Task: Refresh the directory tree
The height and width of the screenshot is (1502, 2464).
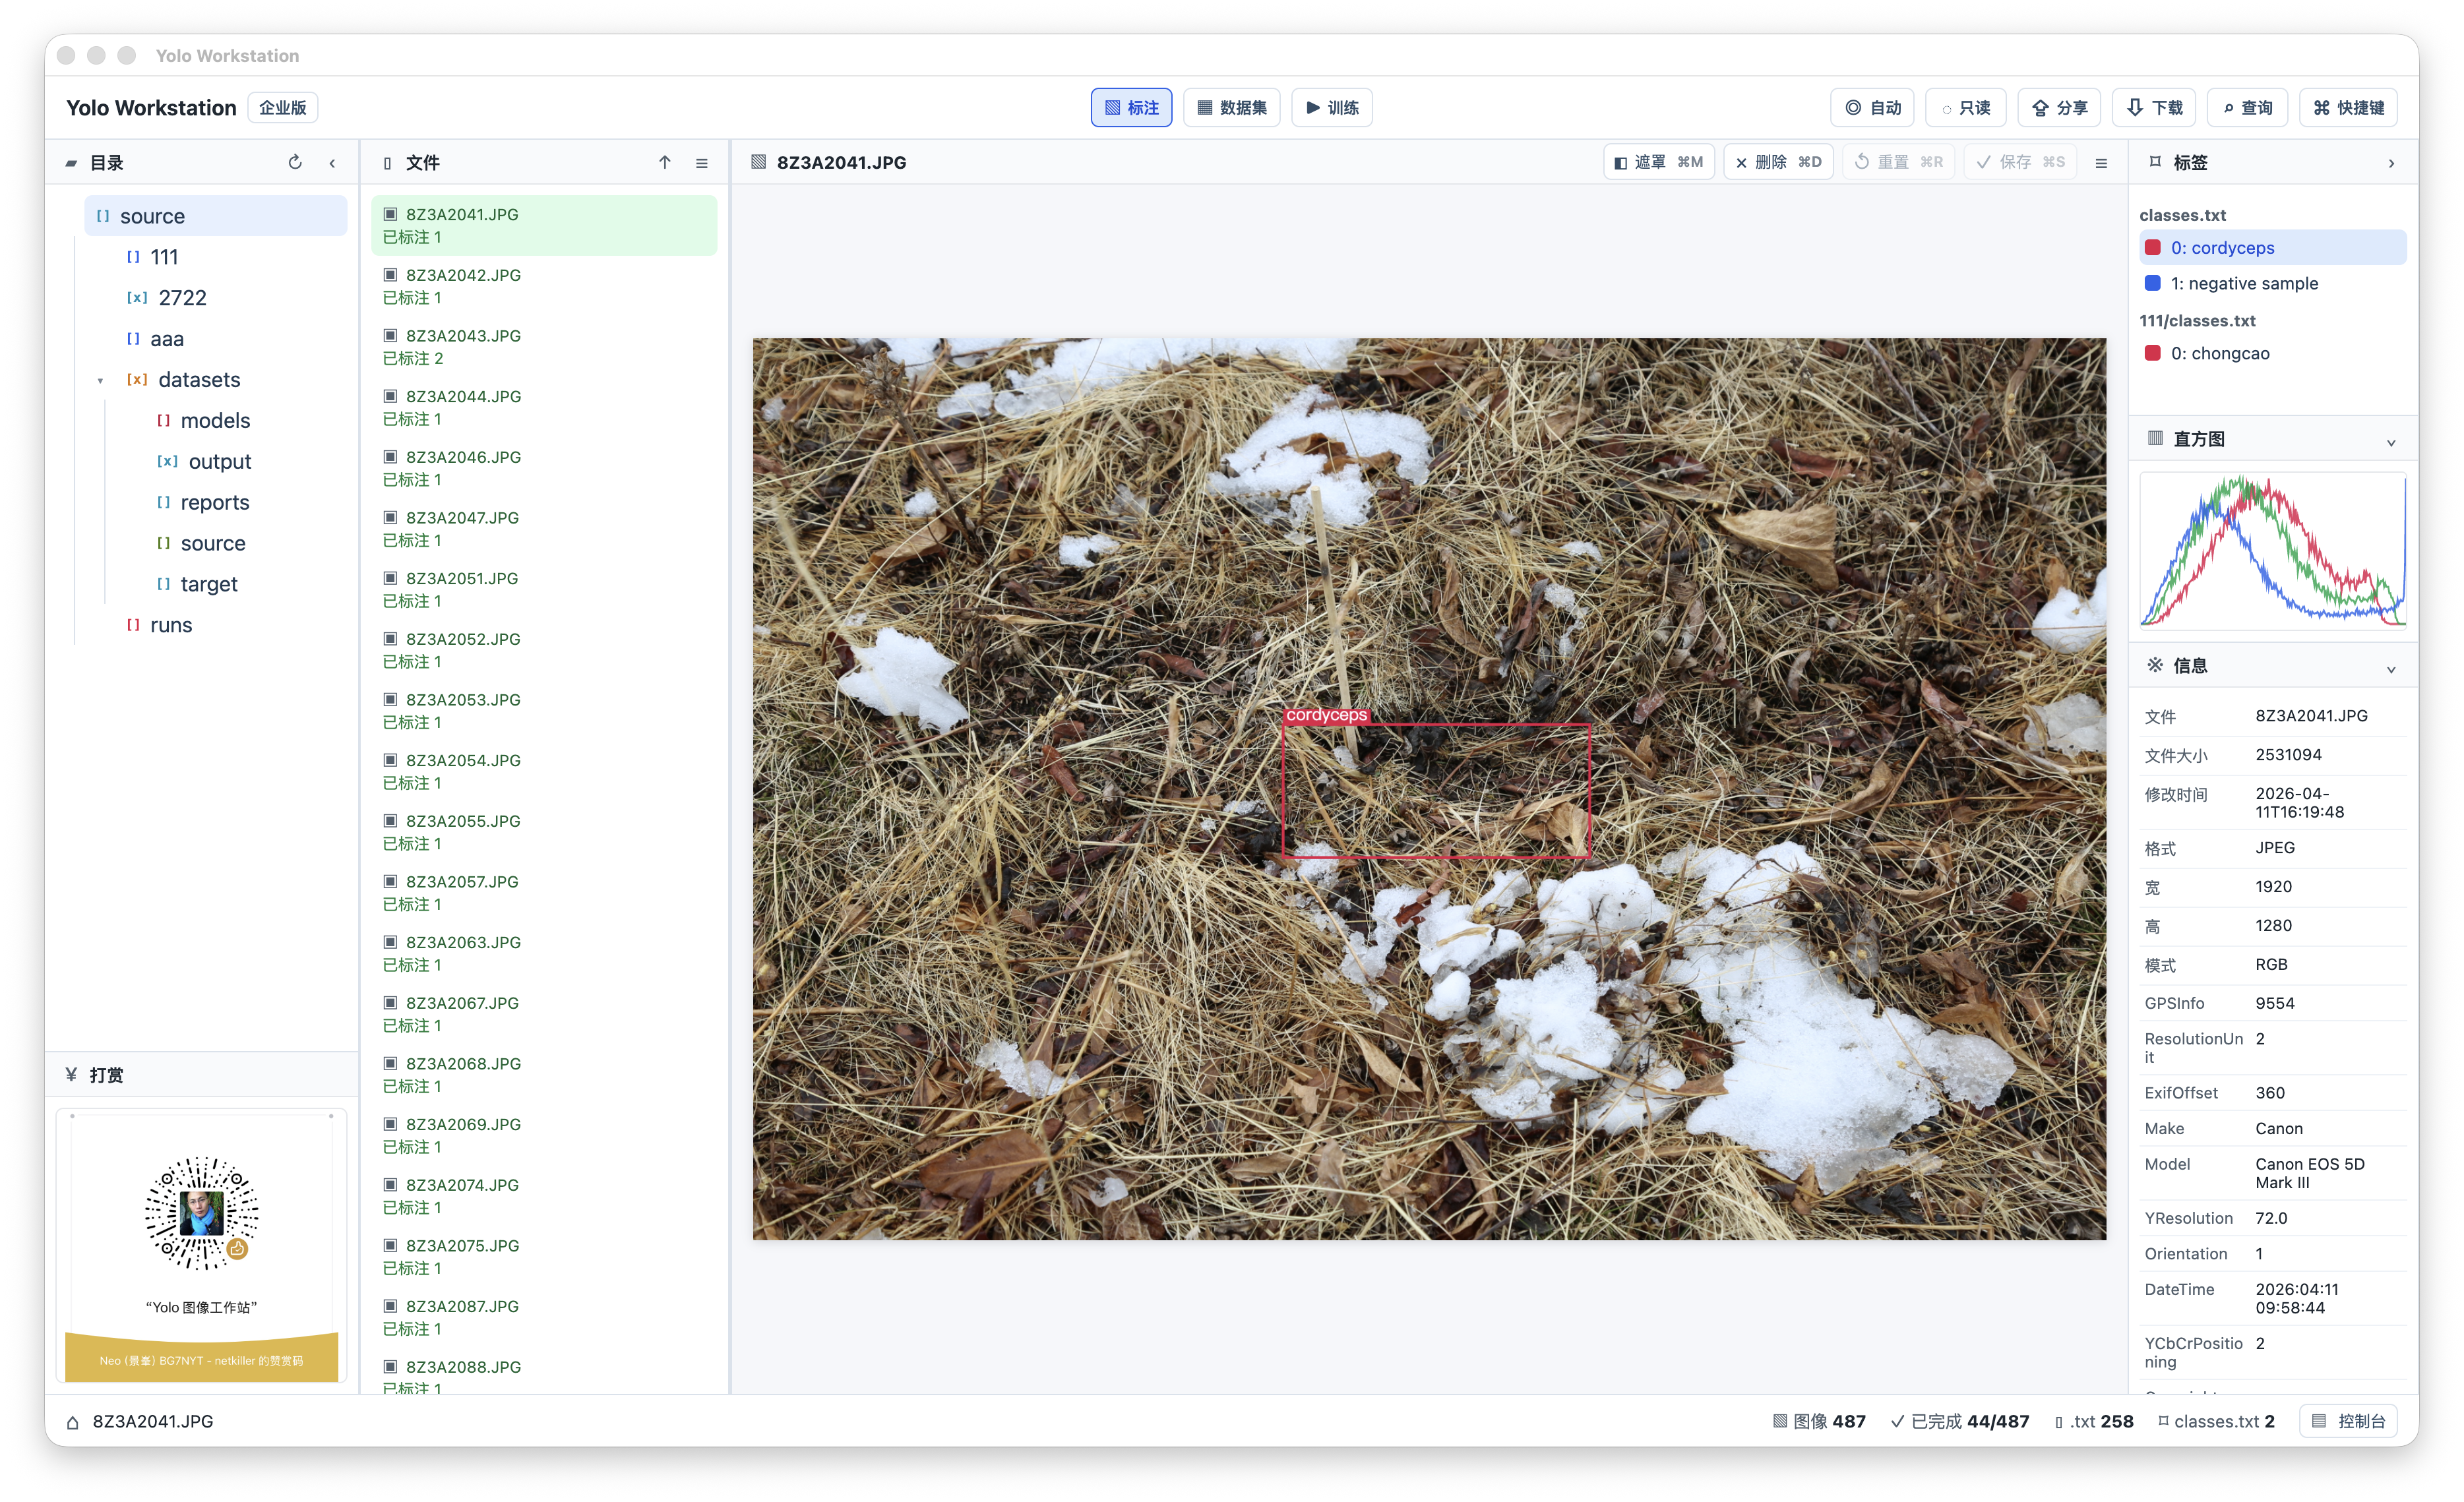Action: [x=295, y=162]
